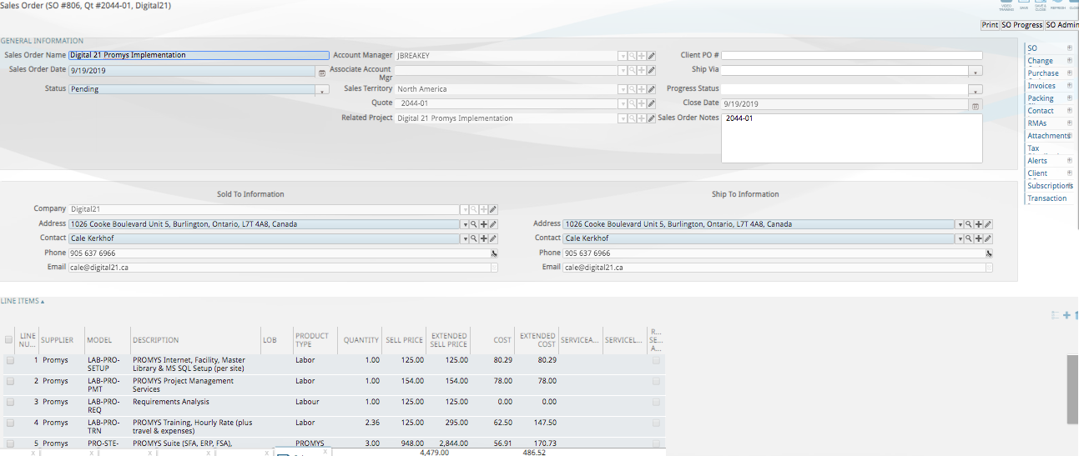Click the Save icon in top toolbar
This screenshot has height=456, width=1079.
click(x=1023, y=4)
